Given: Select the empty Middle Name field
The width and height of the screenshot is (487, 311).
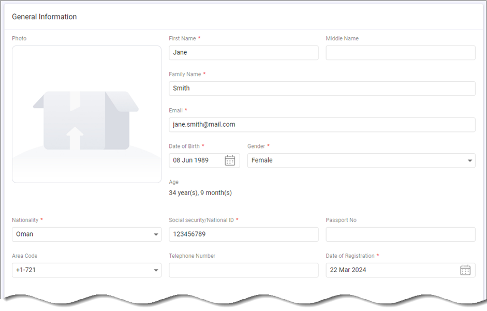Looking at the screenshot, I should click(x=401, y=53).
